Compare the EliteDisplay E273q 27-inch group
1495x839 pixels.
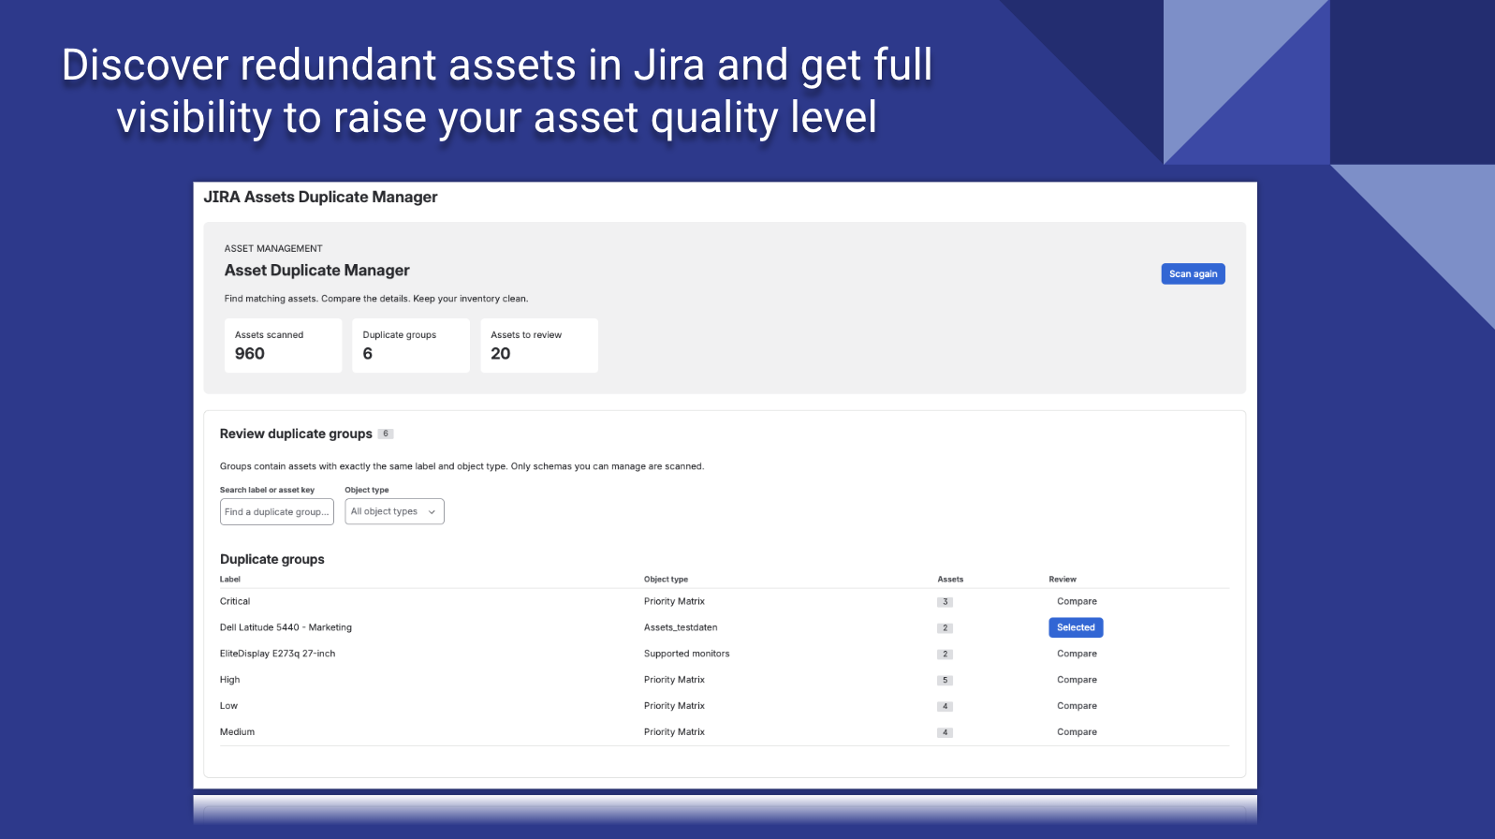pyautogui.click(x=1077, y=654)
